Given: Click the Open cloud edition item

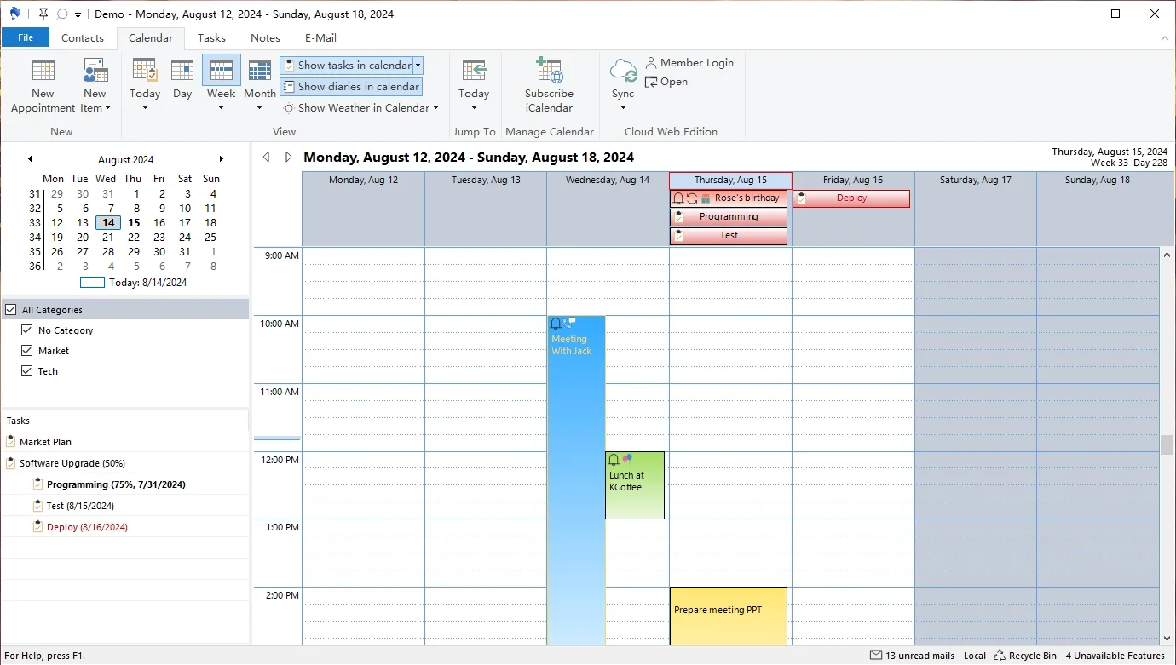Looking at the screenshot, I should [666, 82].
